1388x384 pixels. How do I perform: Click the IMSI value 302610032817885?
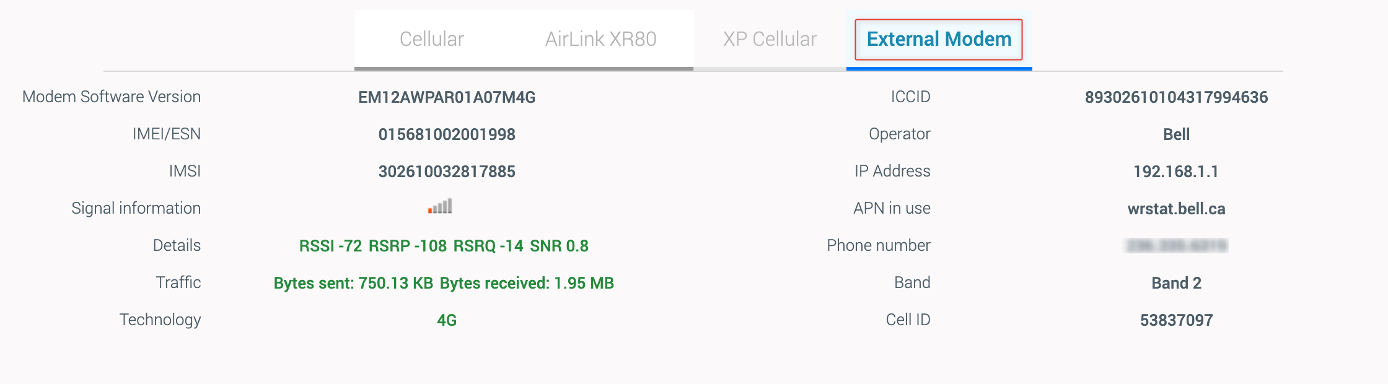pyautogui.click(x=447, y=172)
